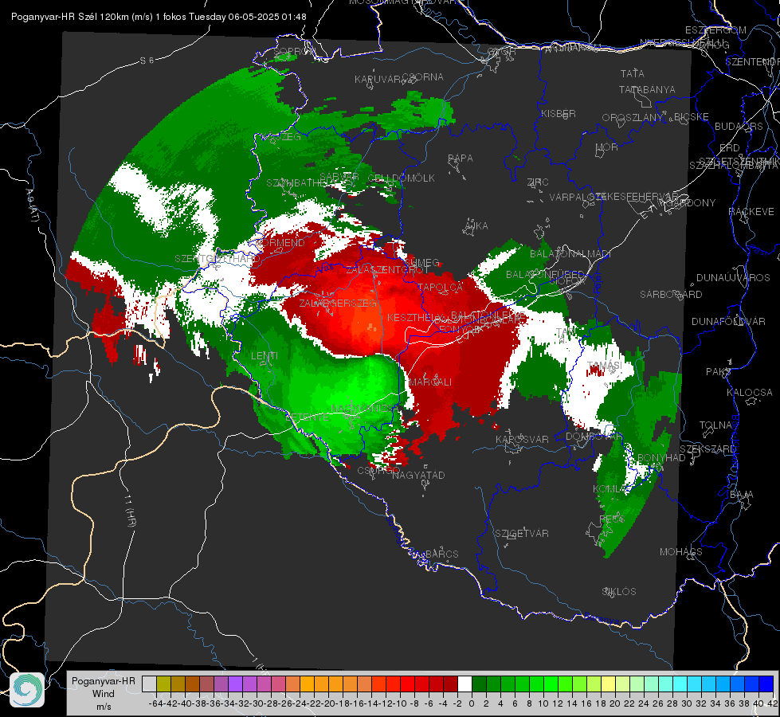Click the MARCALI city label
Viewport: 780px width, 717px height.
430,382
